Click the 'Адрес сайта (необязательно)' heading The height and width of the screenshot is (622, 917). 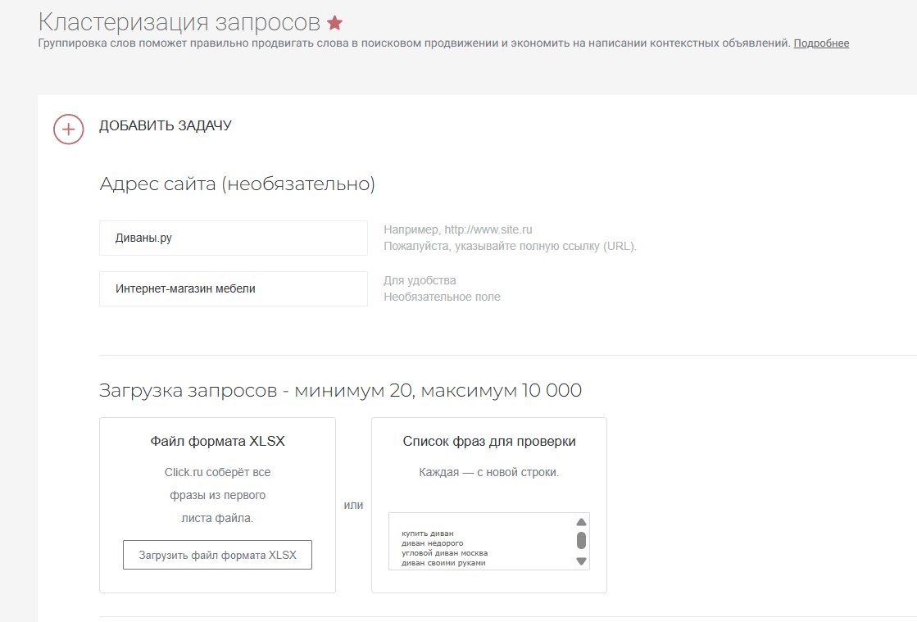point(238,184)
